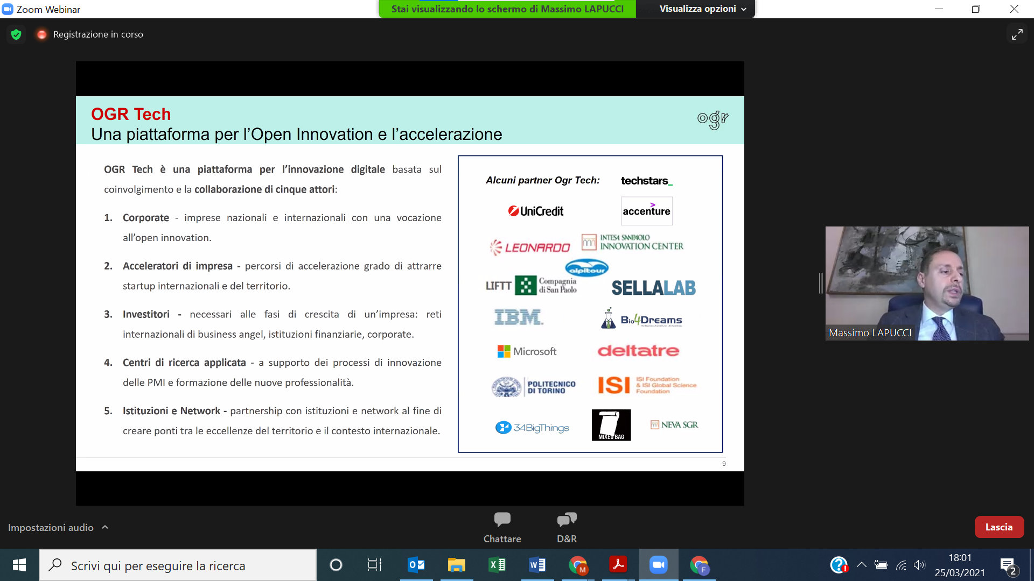Open File Explorer from the taskbar
Screen dimensions: 1034x581
[x=457, y=565]
